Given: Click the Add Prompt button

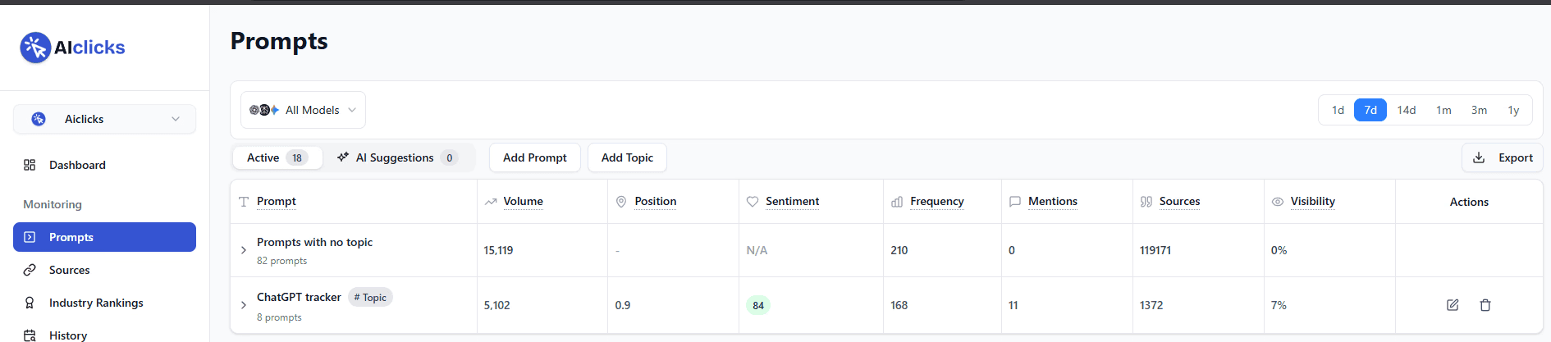Looking at the screenshot, I should 534,157.
